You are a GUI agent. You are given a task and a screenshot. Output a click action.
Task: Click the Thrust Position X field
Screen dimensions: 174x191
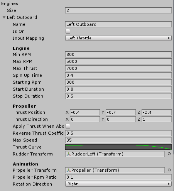(85, 112)
